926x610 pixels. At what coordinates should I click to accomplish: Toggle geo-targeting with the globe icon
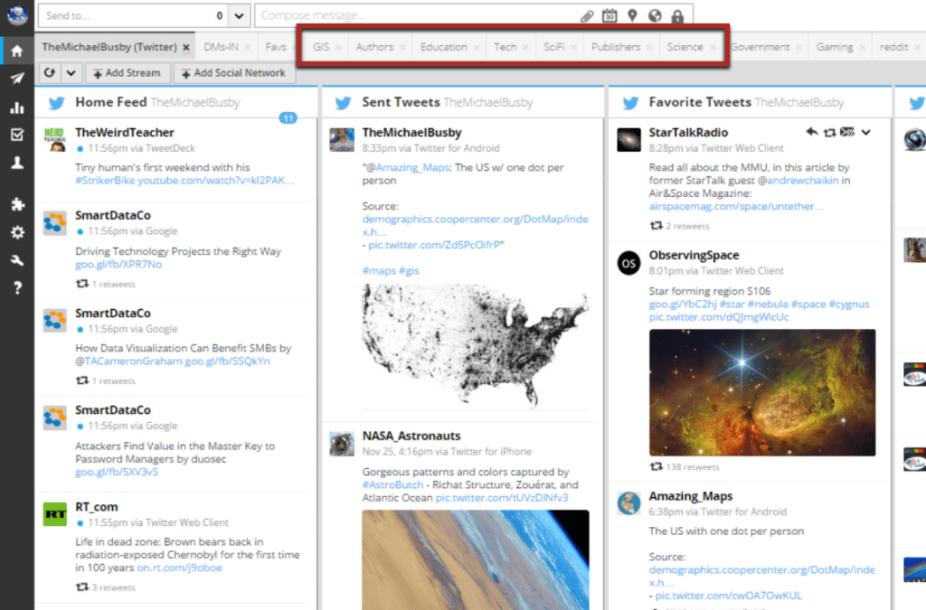[x=653, y=15]
